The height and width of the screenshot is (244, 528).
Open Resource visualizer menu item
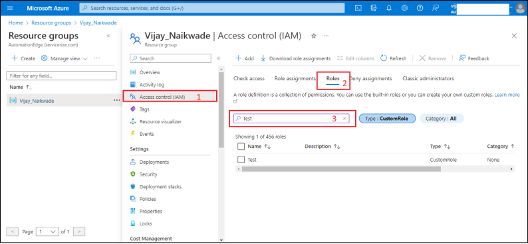click(160, 121)
